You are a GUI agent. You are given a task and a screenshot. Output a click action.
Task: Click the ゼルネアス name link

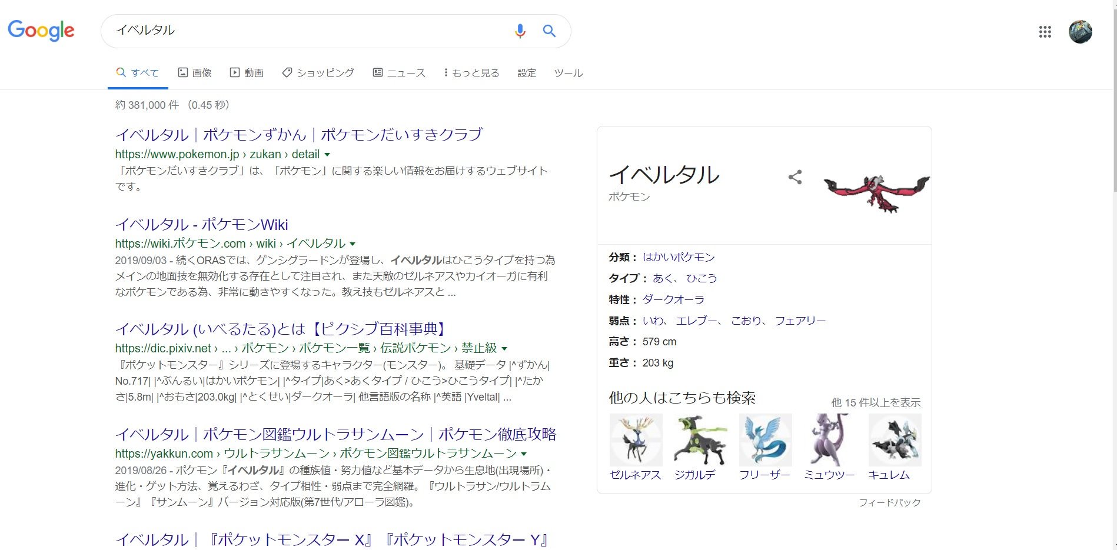(x=636, y=475)
